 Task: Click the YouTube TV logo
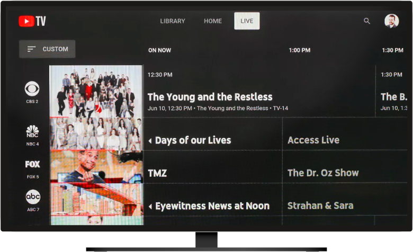coord(32,21)
